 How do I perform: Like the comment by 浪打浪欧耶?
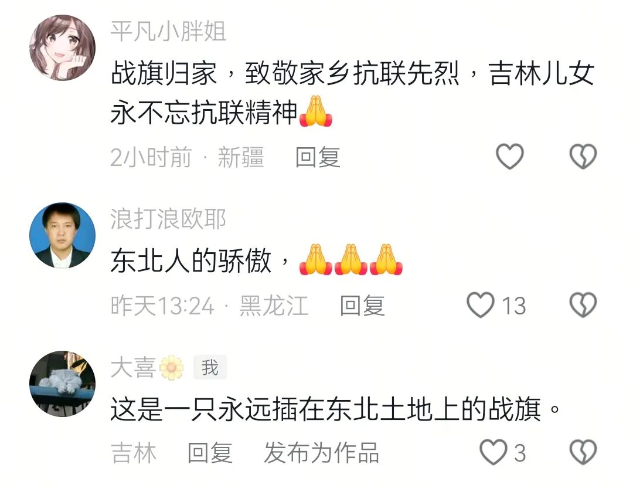[x=481, y=305]
